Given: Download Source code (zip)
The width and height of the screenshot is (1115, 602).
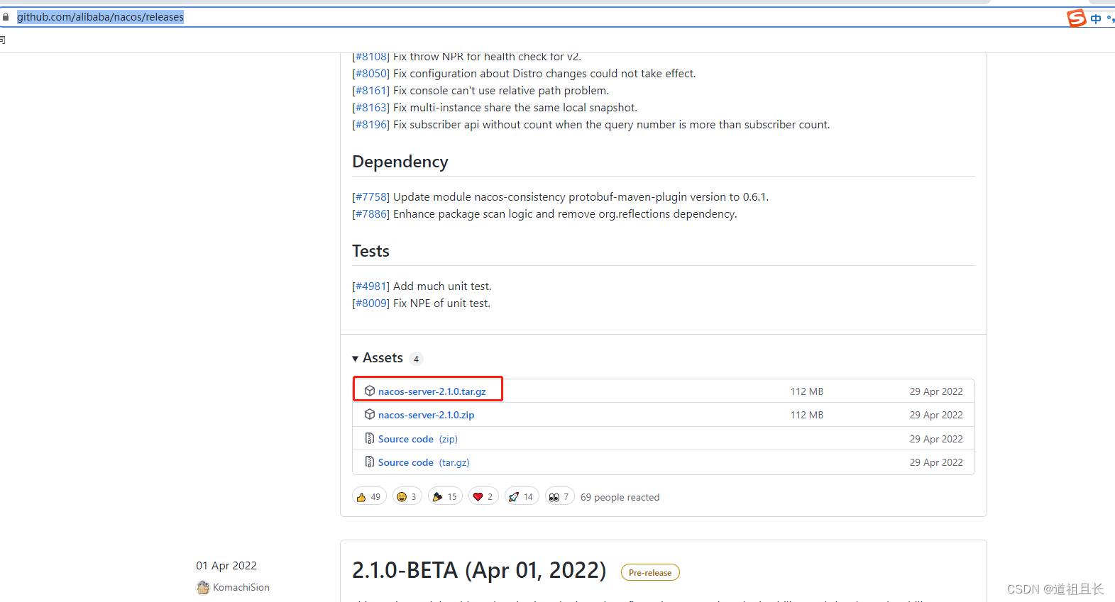Looking at the screenshot, I should coord(417,439).
